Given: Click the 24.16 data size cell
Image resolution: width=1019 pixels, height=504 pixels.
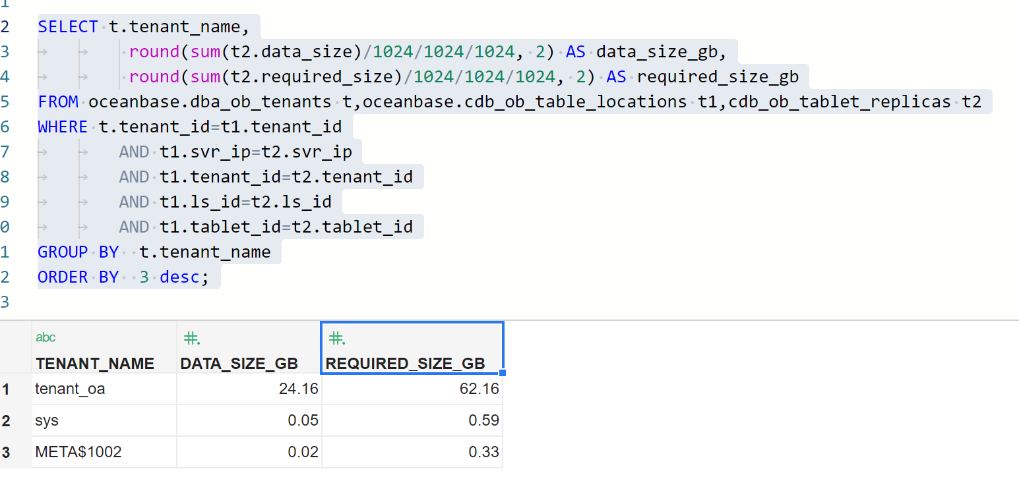Looking at the screenshot, I should tap(249, 389).
